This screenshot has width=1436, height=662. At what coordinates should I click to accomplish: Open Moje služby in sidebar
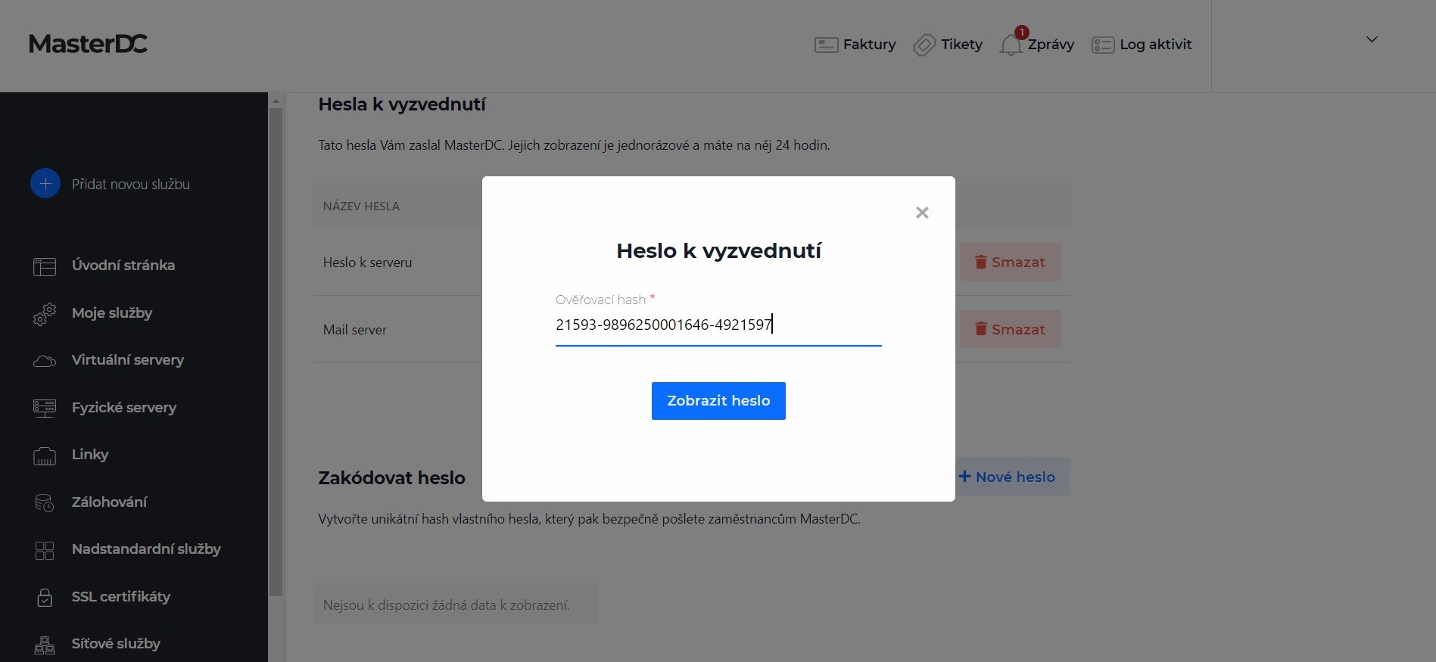(112, 313)
